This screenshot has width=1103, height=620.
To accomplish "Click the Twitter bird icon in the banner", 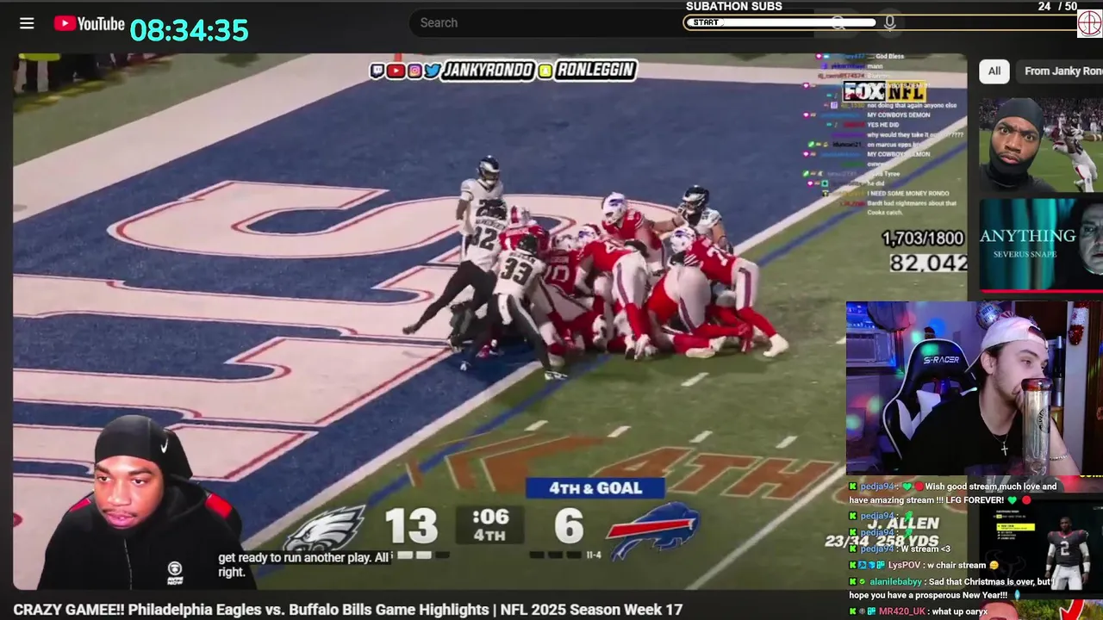I will (x=432, y=71).
